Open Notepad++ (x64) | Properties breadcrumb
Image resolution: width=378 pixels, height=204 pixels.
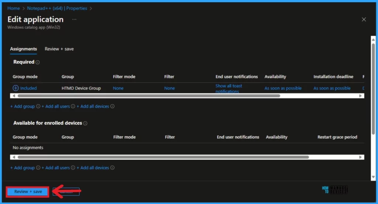(x=57, y=8)
